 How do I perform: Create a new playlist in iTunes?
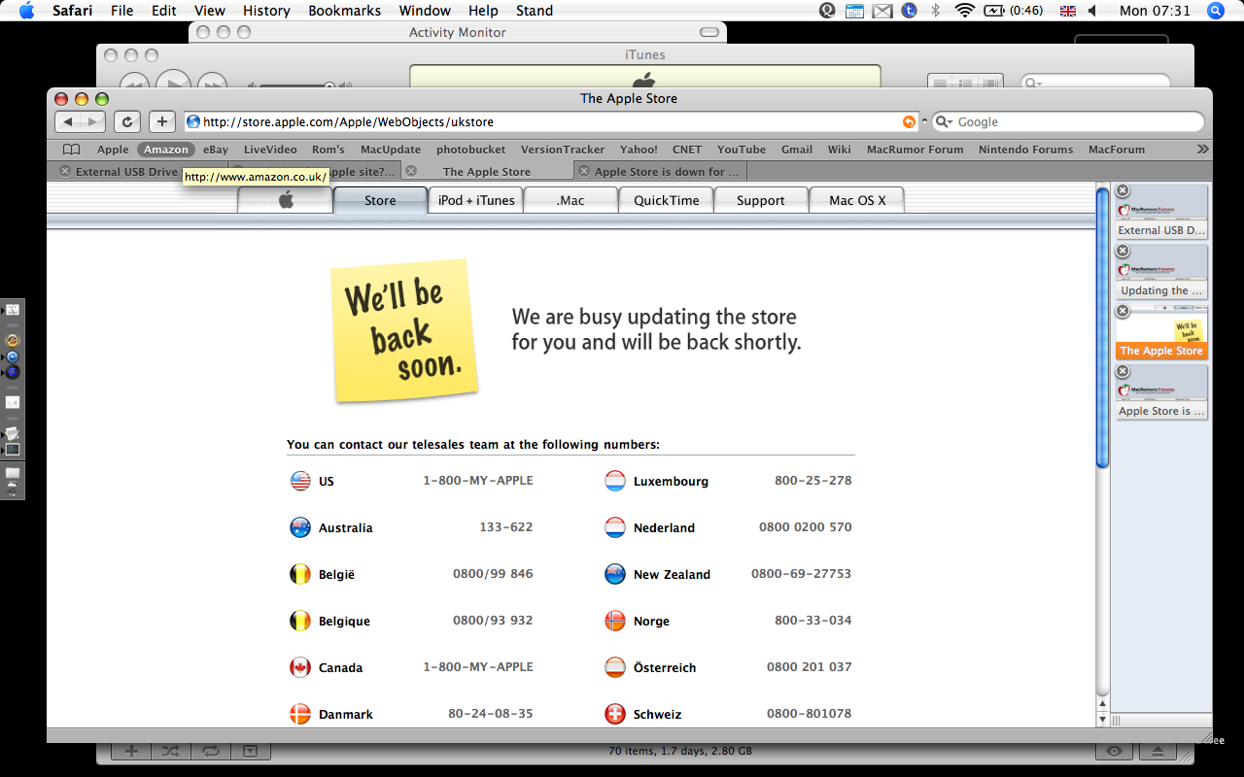[132, 751]
